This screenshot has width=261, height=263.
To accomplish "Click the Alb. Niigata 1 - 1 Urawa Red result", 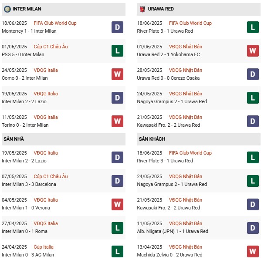I will point(173,231).
